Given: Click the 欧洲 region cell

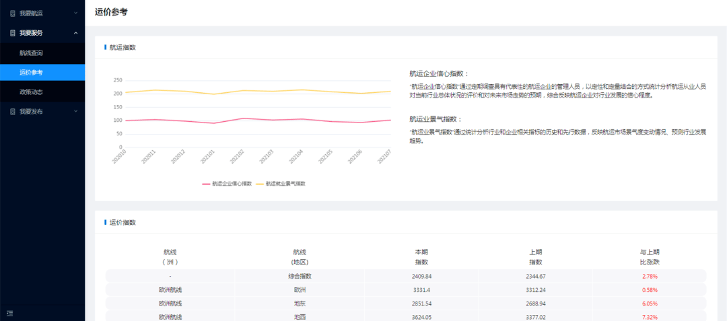Looking at the screenshot, I should [300, 290].
